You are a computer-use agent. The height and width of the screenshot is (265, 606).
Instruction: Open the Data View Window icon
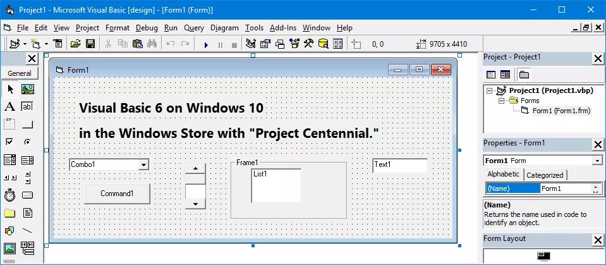point(323,44)
